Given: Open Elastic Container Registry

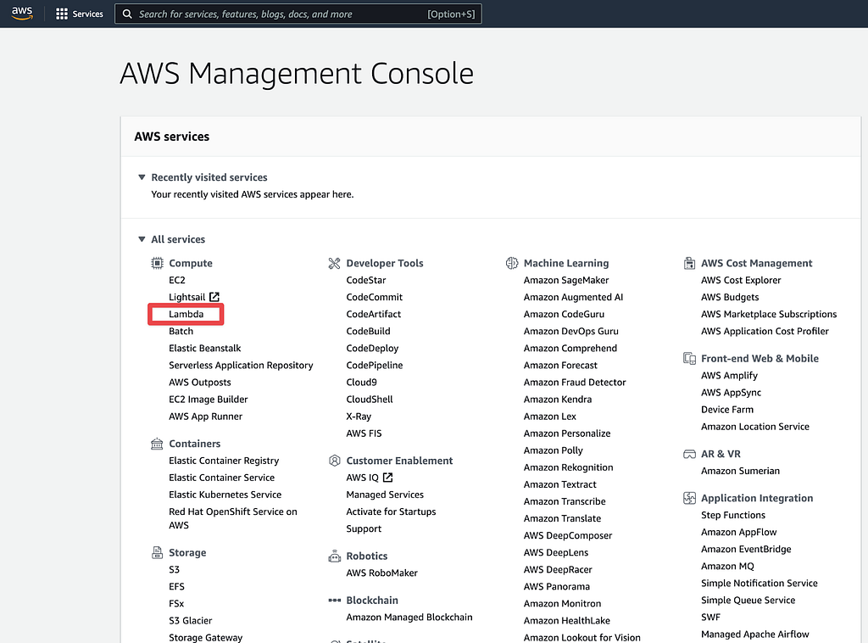Looking at the screenshot, I should 224,461.
